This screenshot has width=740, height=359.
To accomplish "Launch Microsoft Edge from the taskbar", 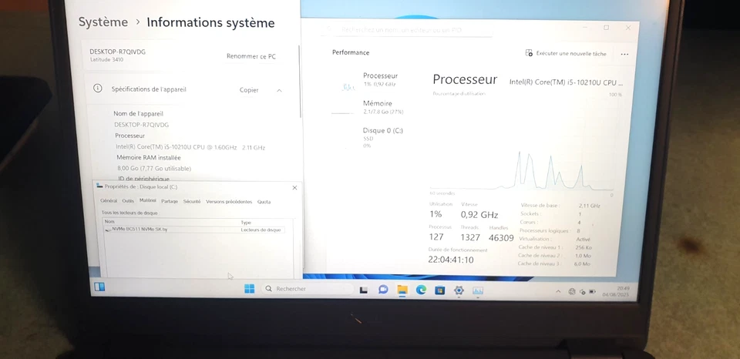I will pos(421,290).
